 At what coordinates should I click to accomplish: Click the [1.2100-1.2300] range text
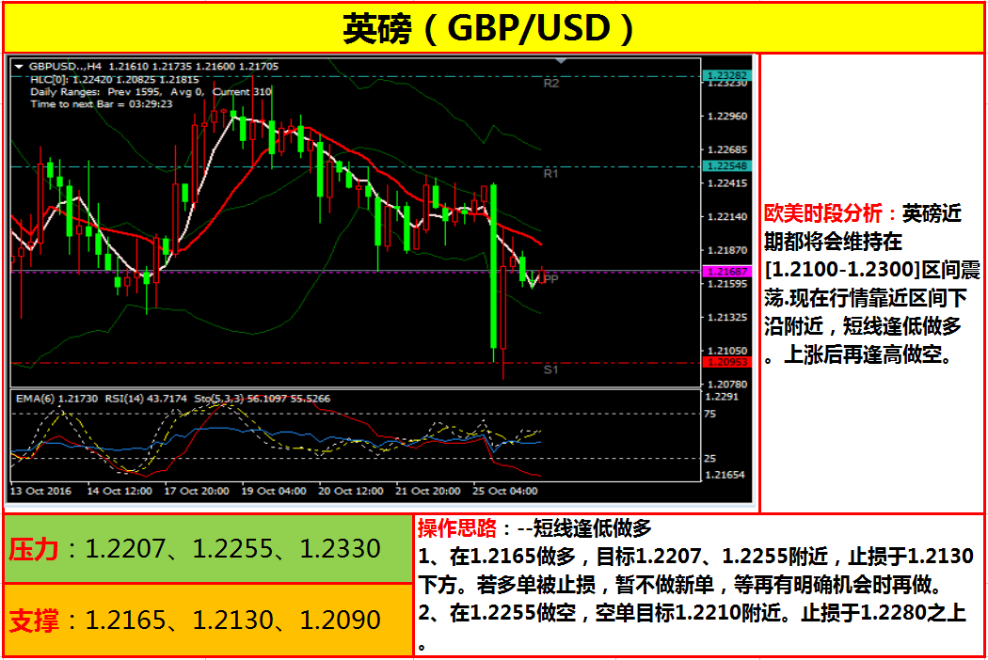click(842, 270)
